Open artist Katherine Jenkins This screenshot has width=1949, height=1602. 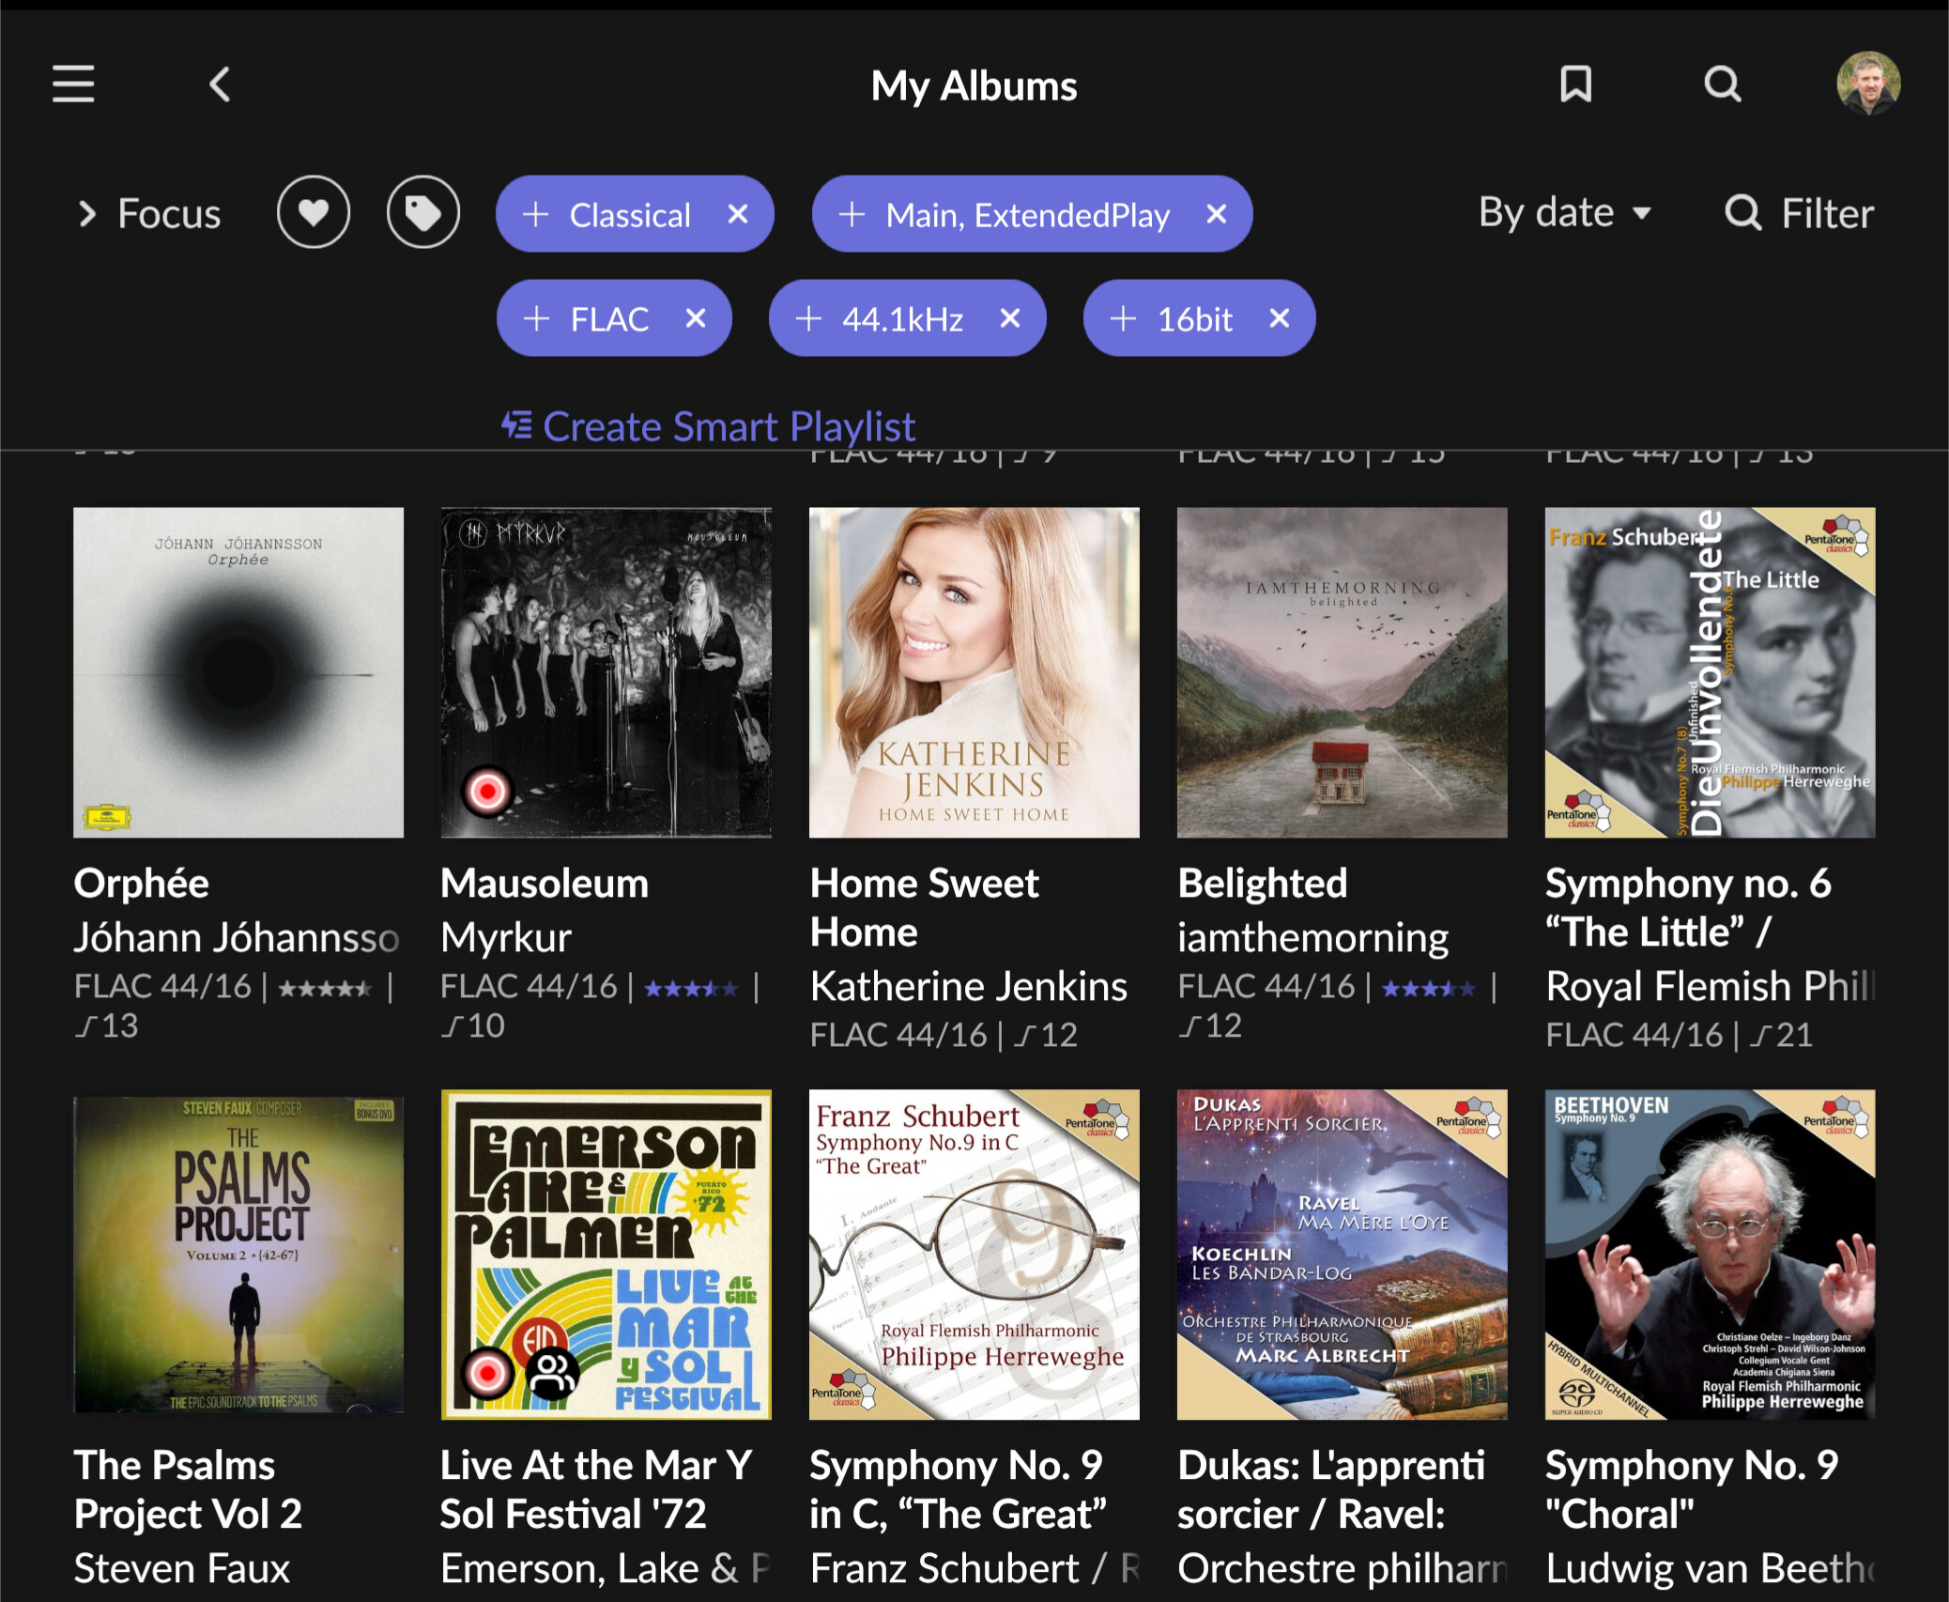(x=969, y=986)
